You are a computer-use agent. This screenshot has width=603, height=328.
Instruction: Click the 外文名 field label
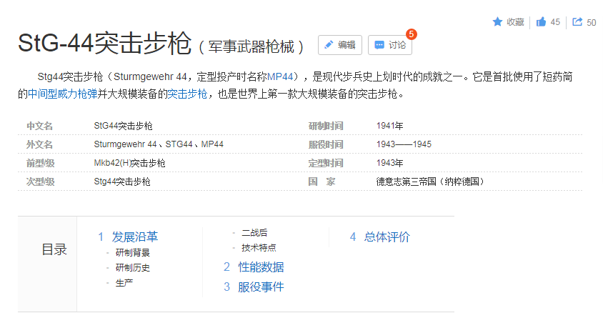tap(39, 144)
